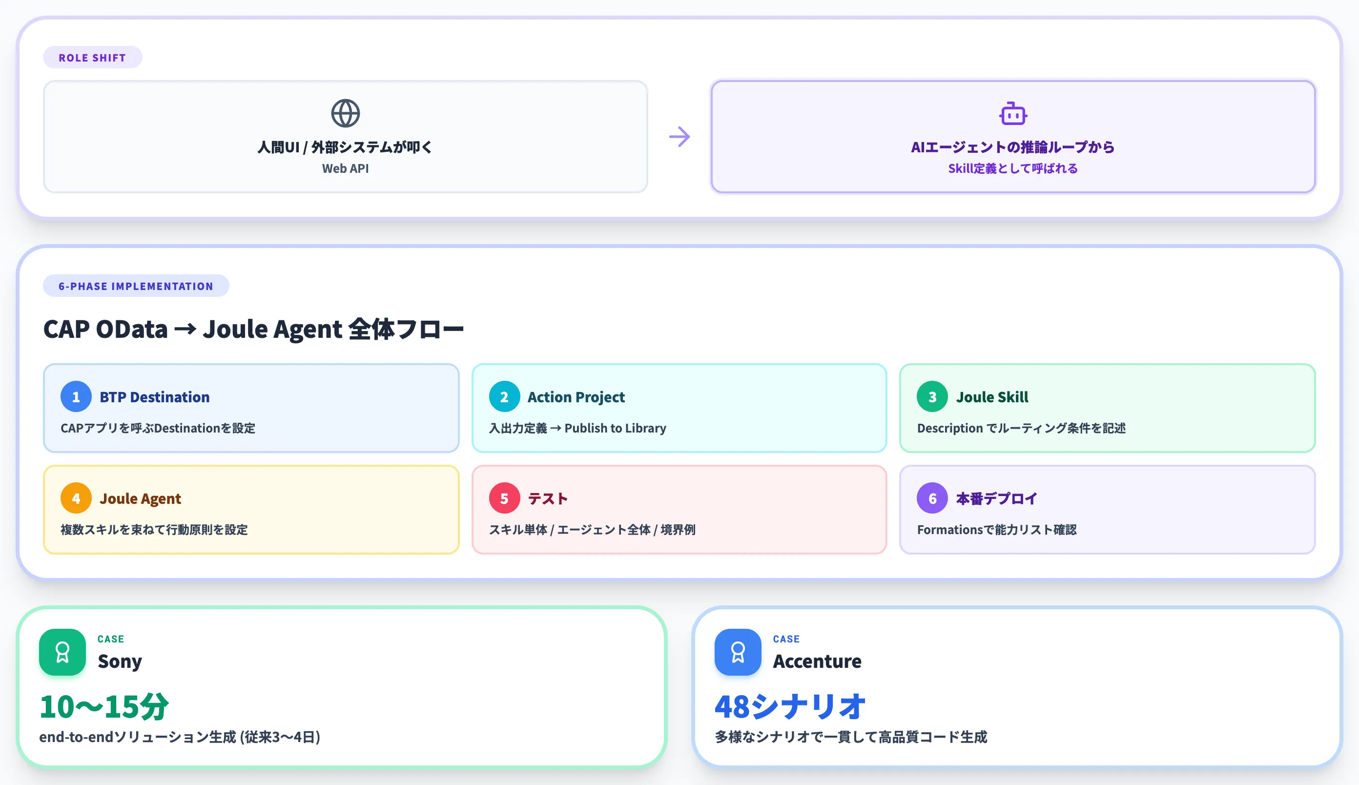Click スキル単体 / エージェント全体 / 境界例 text

(x=592, y=530)
